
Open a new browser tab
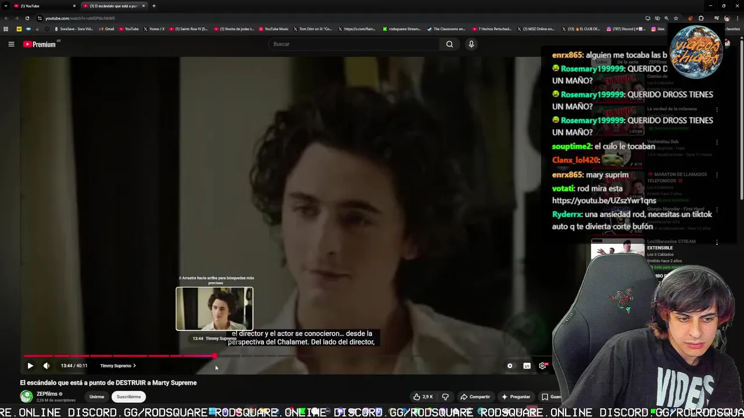(153, 6)
